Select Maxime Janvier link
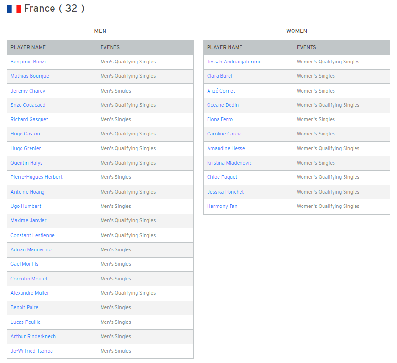 [x=29, y=221]
